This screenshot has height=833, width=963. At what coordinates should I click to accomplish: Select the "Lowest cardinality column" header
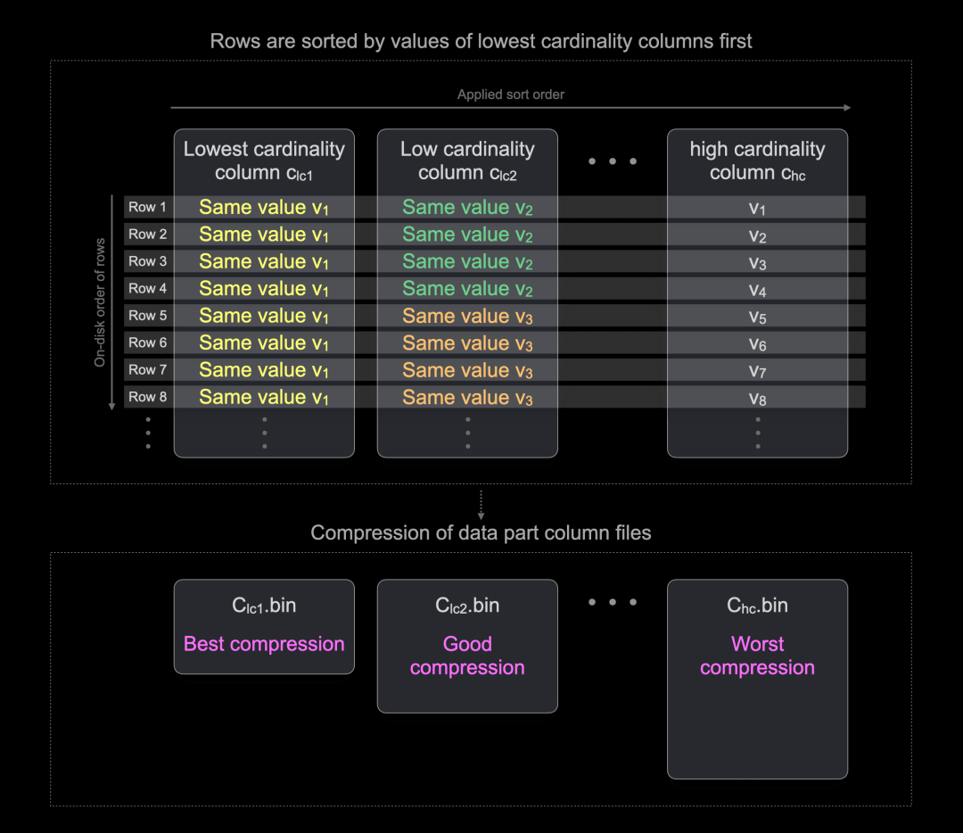264,161
